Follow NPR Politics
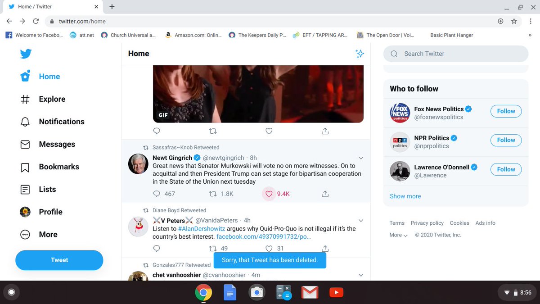The height and width of the screenshot is (304, 540). coord(506,140)
